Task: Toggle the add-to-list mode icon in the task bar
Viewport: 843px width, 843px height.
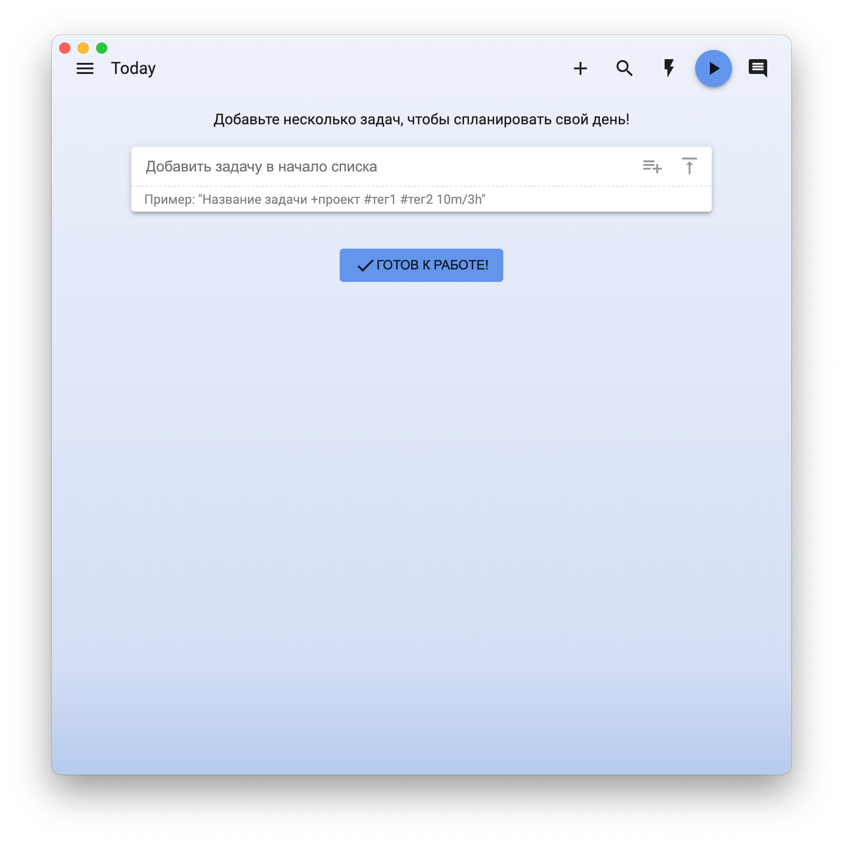Action: pyautogui.click(x=652, y=166)
